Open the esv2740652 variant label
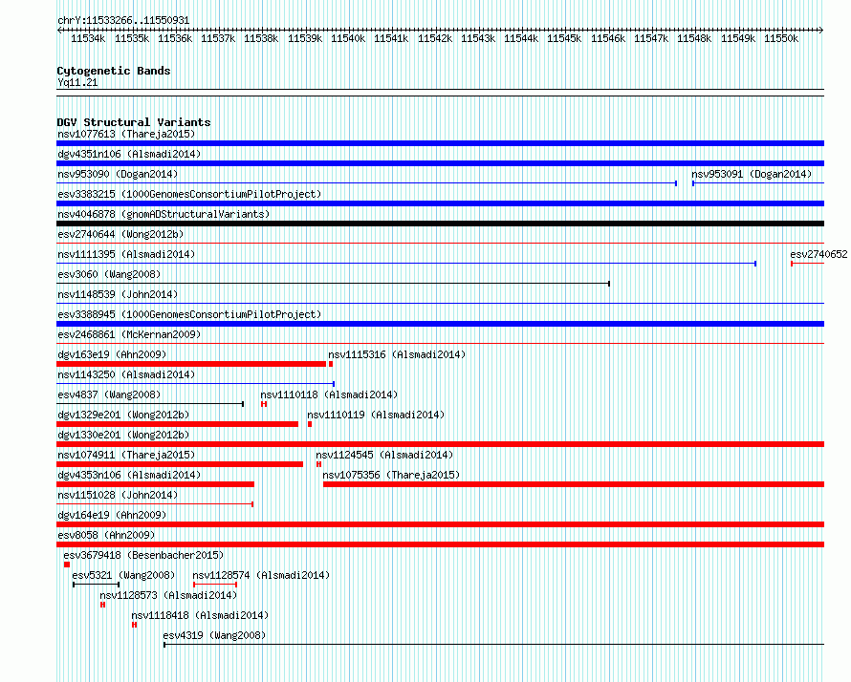 (818, 254)
